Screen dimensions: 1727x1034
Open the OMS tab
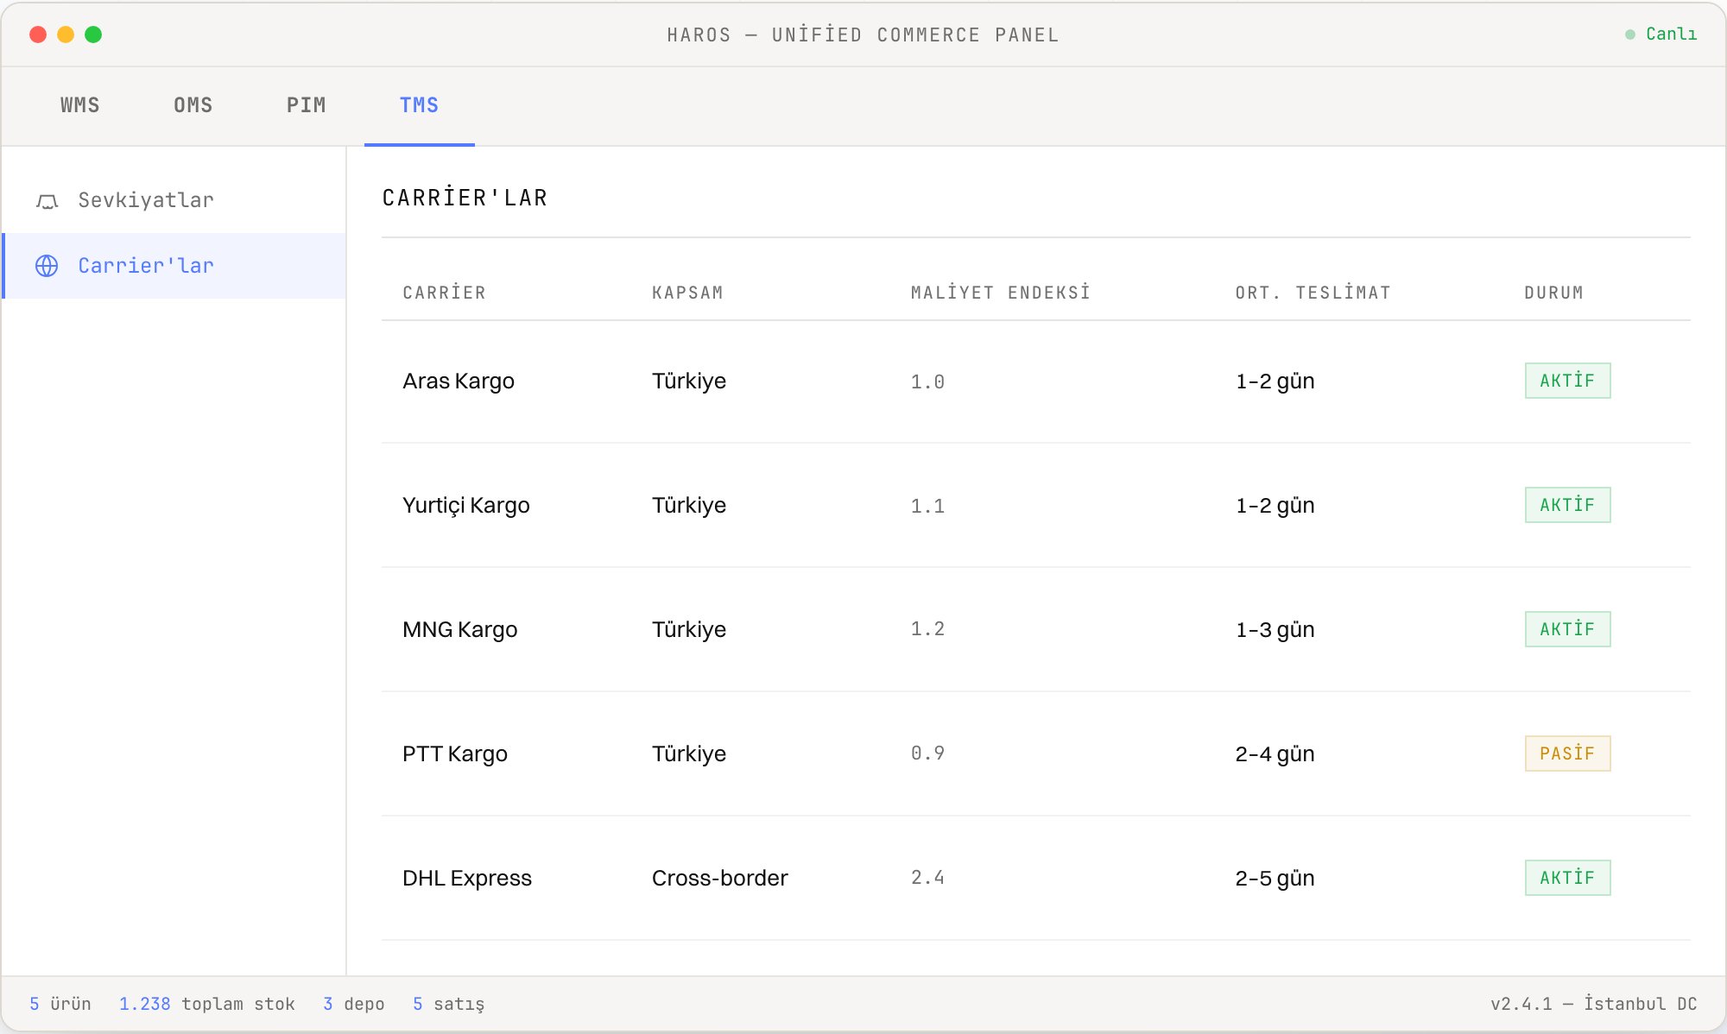[x=193, y=105]
